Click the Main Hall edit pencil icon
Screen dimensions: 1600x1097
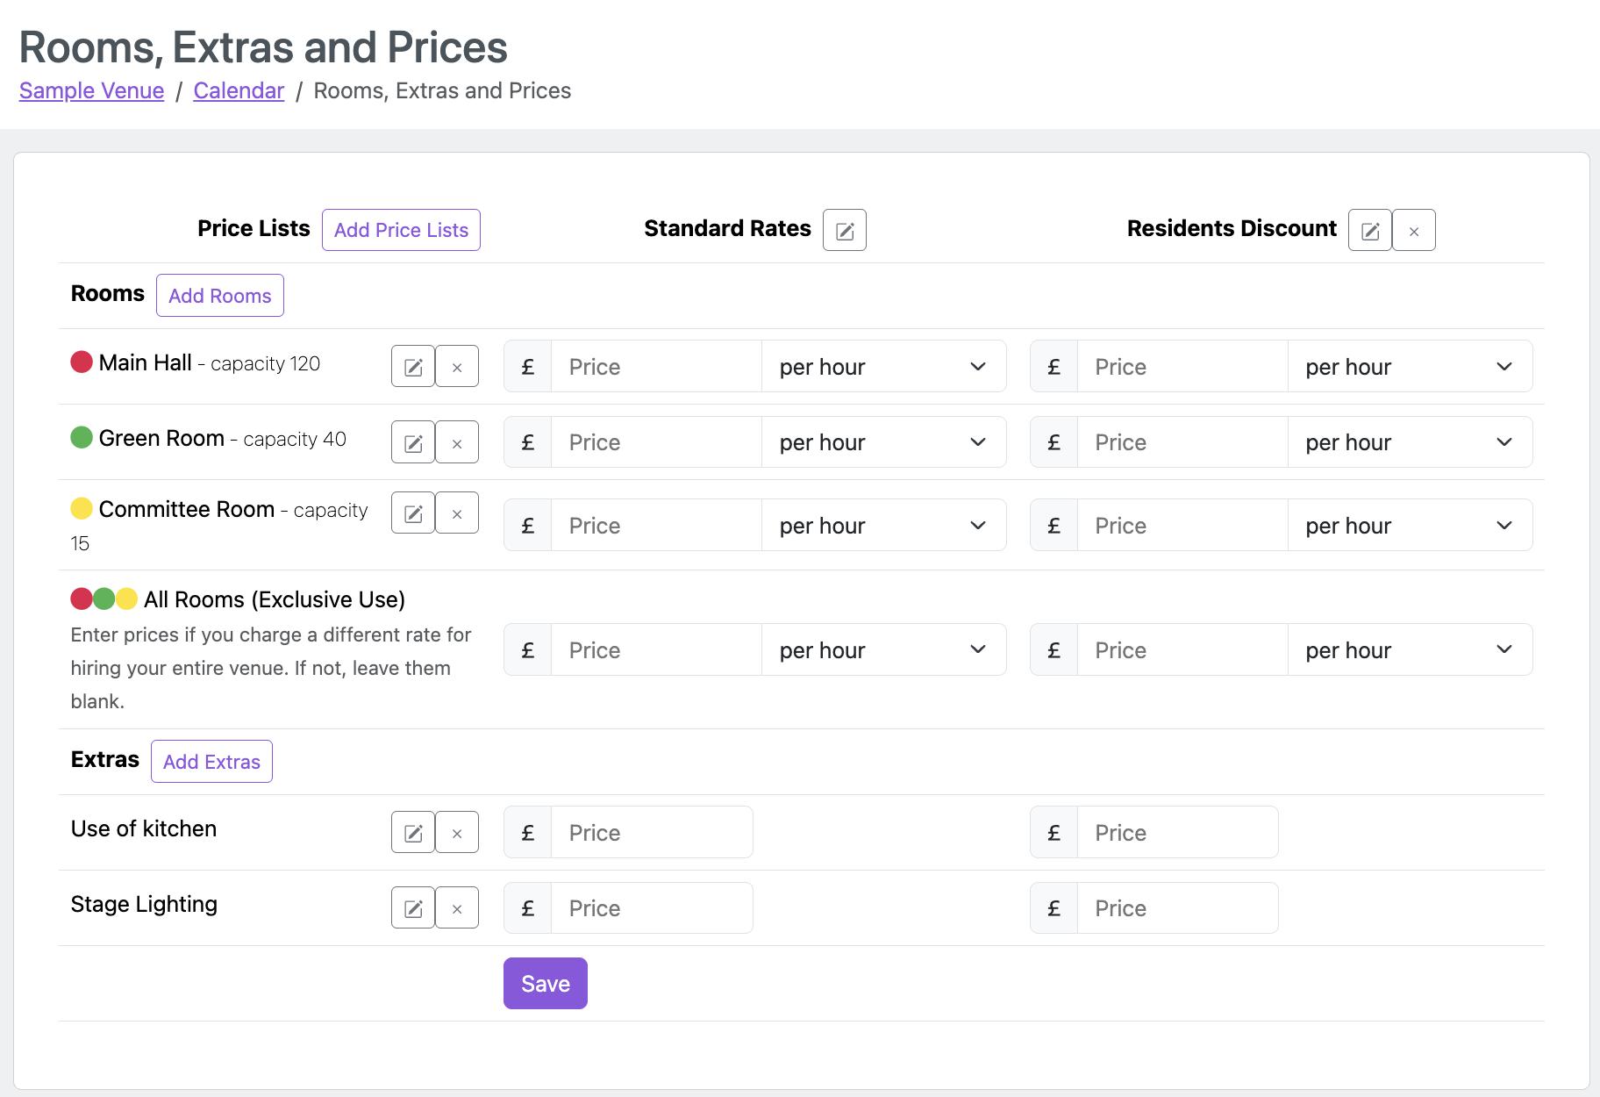[413, 367]
